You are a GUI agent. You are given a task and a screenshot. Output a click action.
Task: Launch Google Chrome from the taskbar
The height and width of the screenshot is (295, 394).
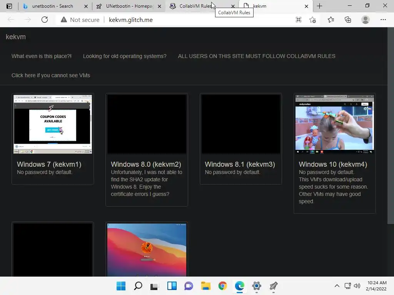coord(223,286)
